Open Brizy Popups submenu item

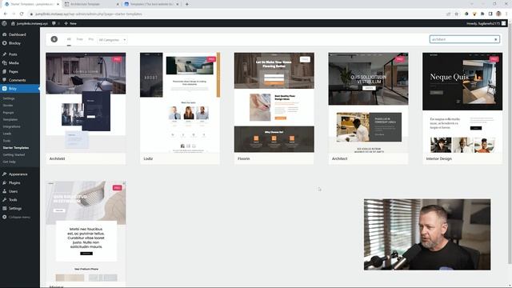click(8, 113)
